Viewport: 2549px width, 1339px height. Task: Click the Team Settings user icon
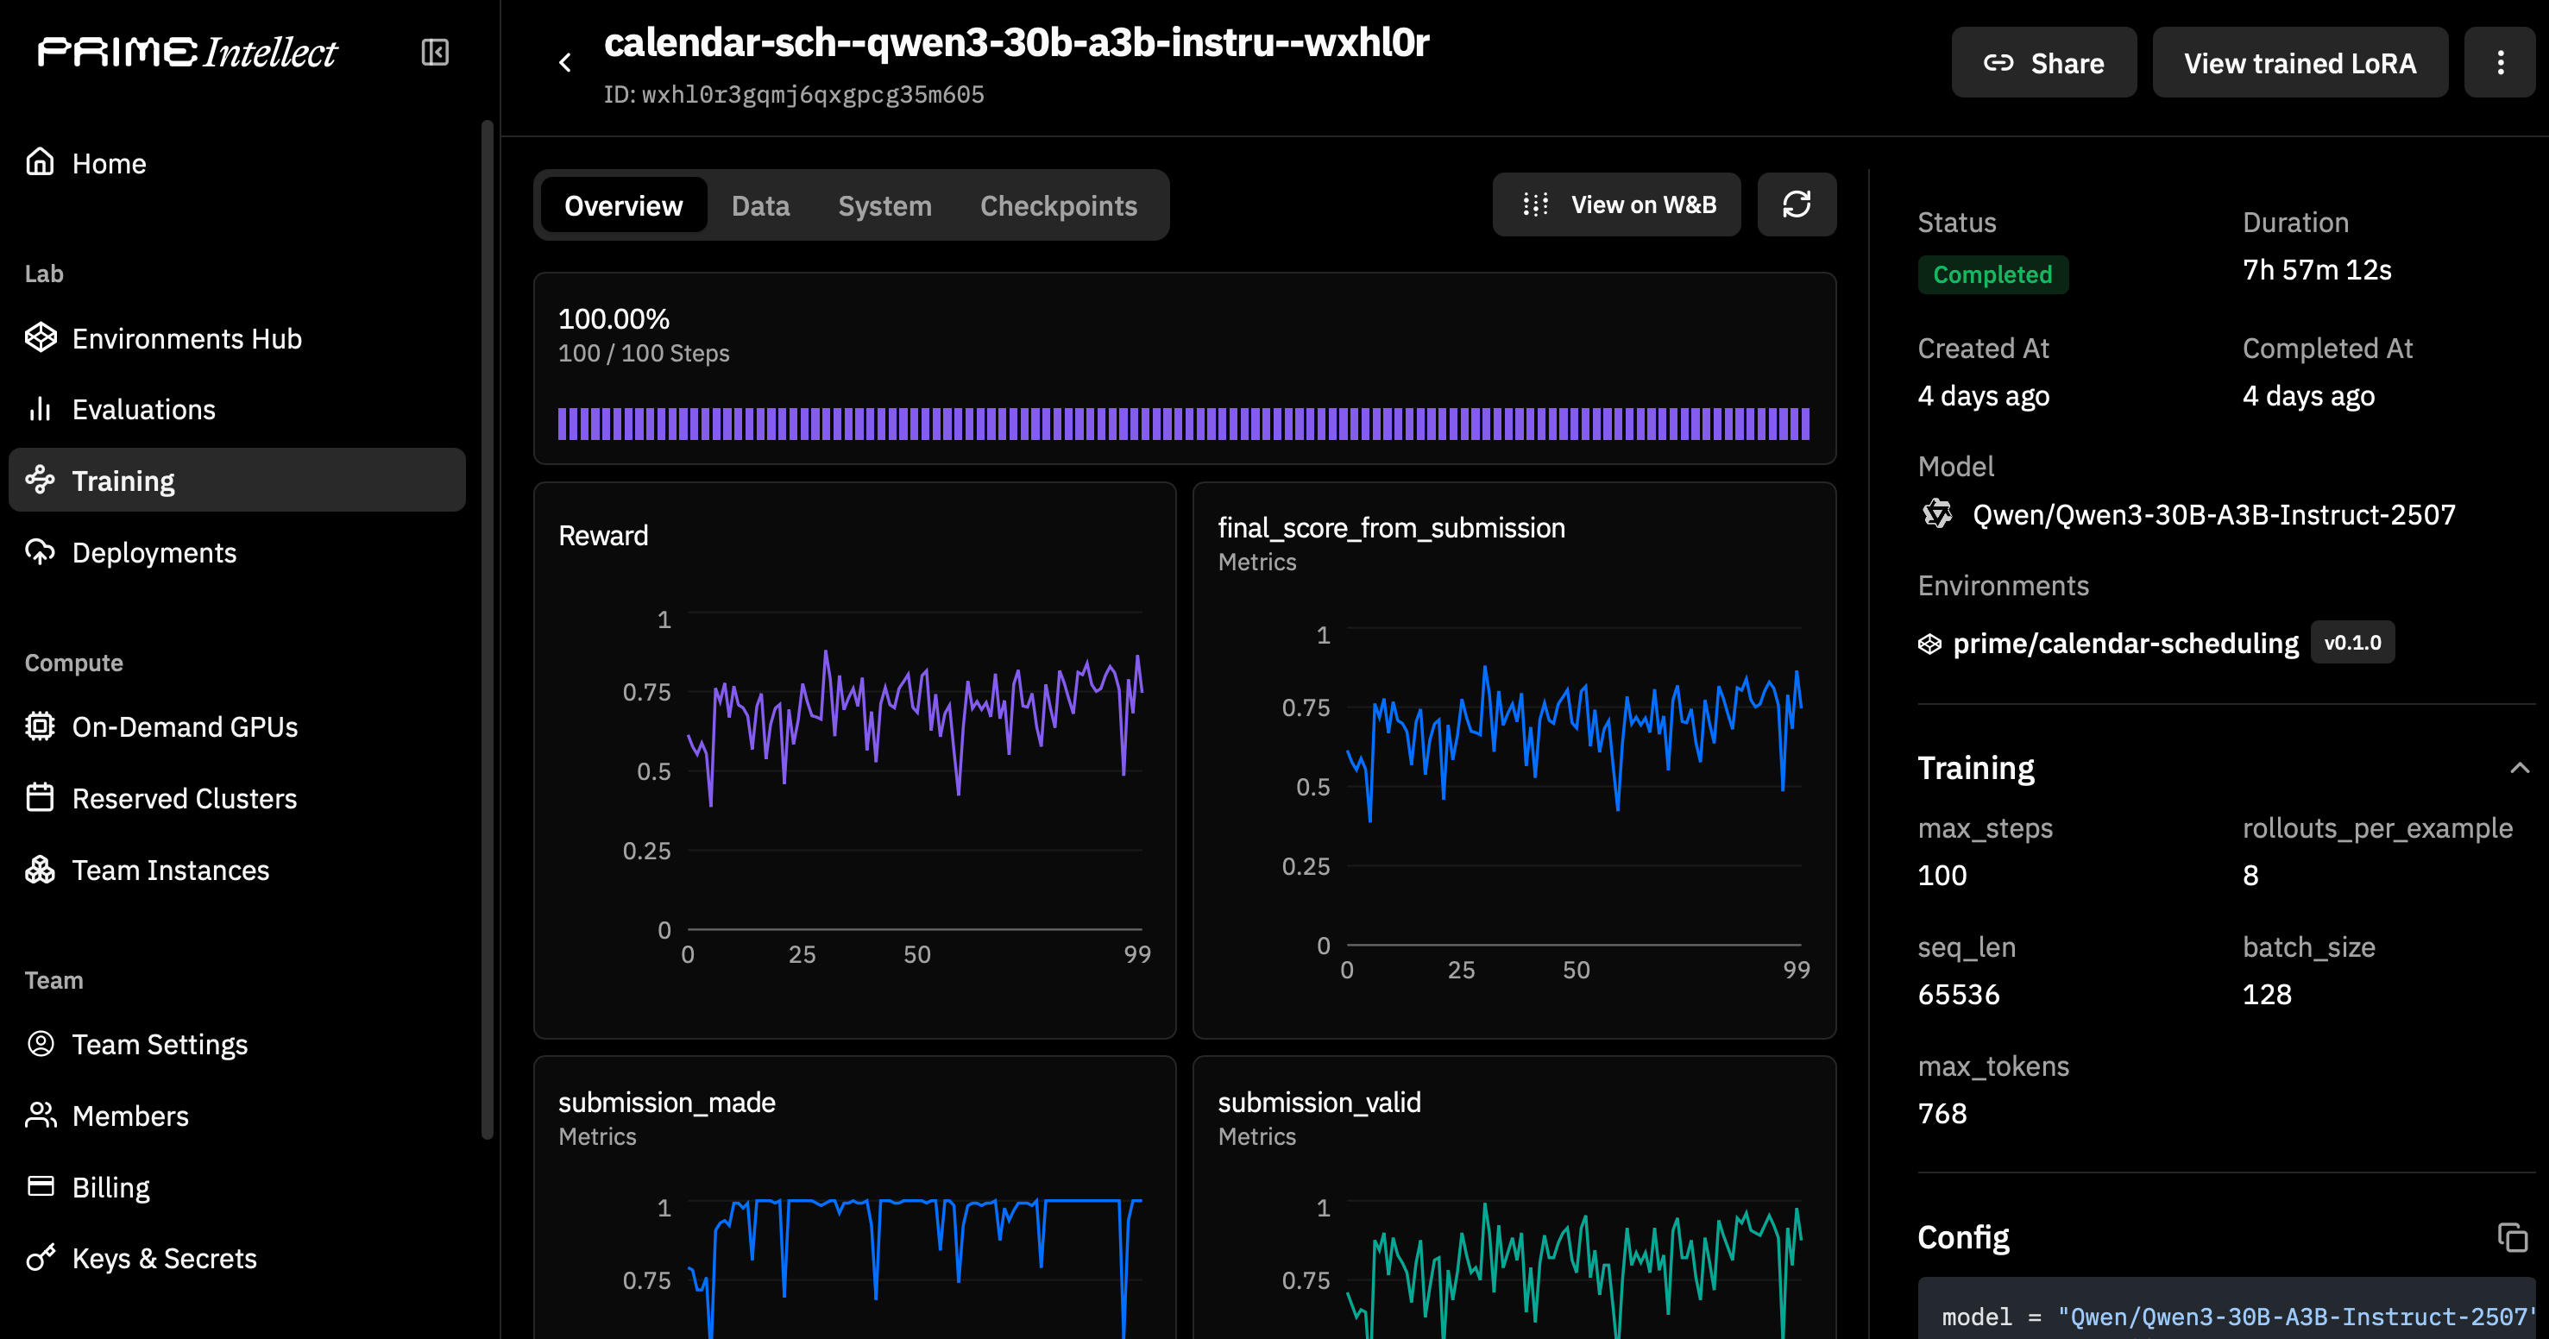(x=40, y=1044)
